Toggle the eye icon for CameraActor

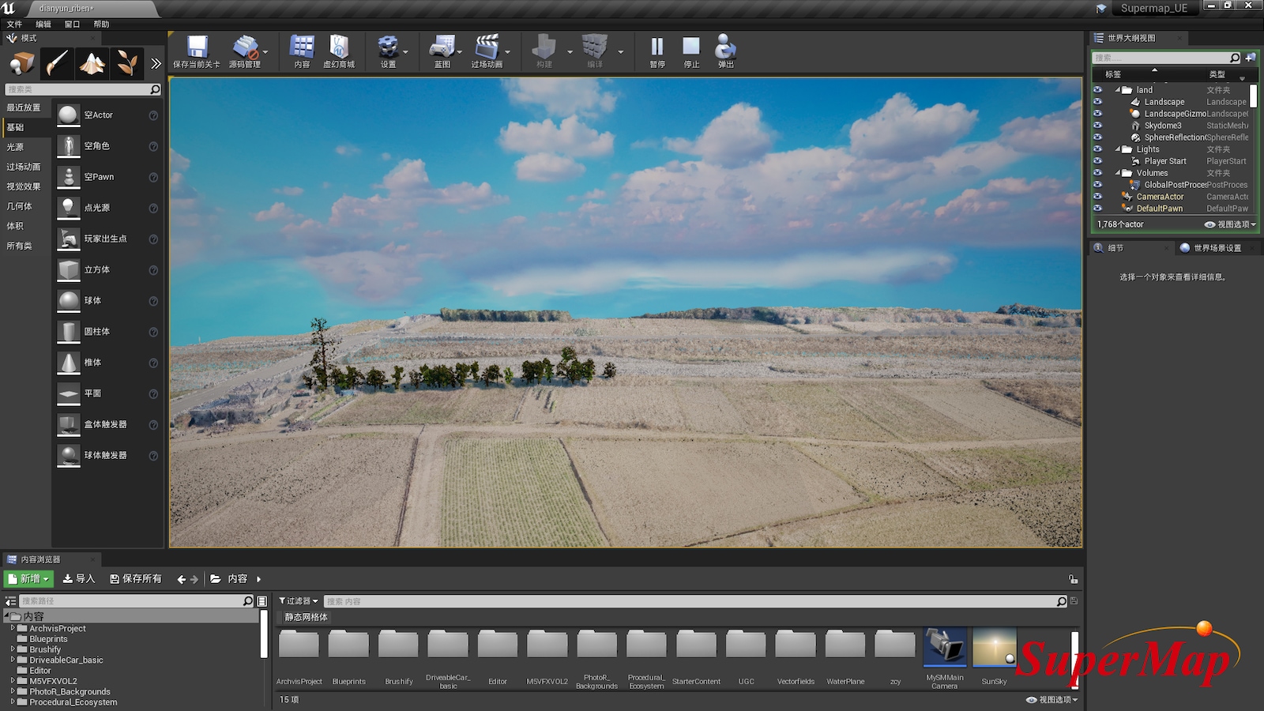[x=1097, y=197]
